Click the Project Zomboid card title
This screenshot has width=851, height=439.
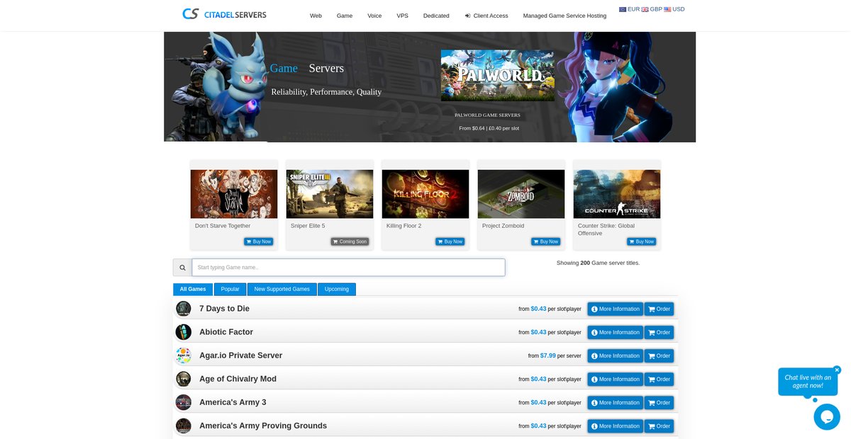pos(504,226)
